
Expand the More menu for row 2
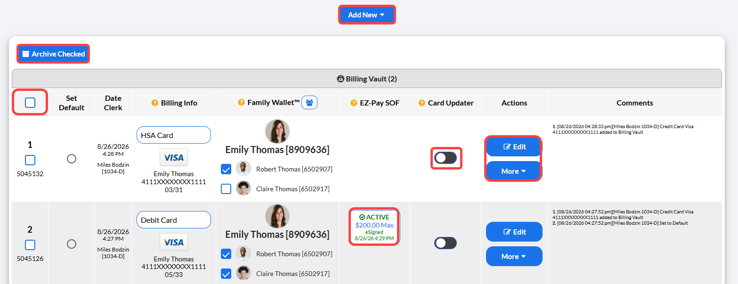[514, 256]
